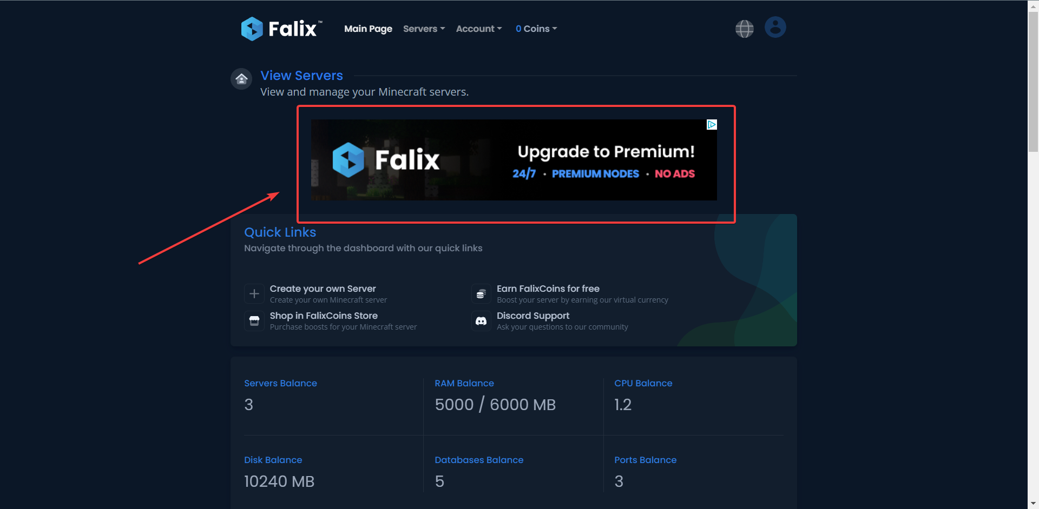1039x509 pixels.
Task: Click the scrollbar down arrow
Action: [1033, 503]
